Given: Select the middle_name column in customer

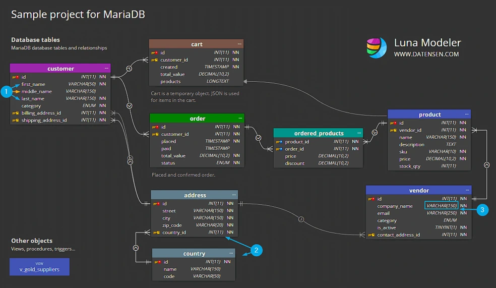Looking at the screenshot, I should (36, 92).
